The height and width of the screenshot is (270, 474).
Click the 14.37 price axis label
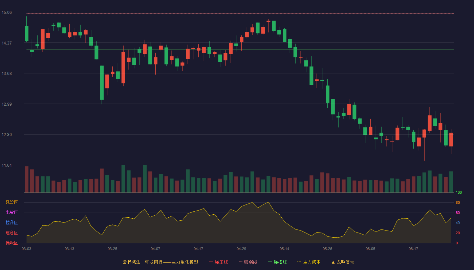(x=6, y=43)
